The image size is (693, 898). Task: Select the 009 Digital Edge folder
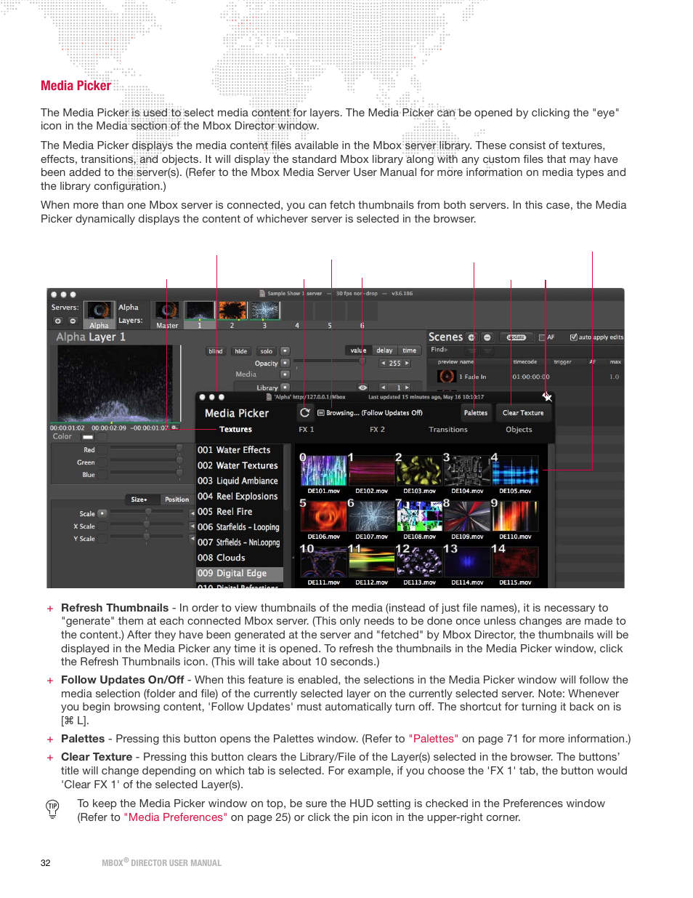pyautogui.click(x=239, y=574)
